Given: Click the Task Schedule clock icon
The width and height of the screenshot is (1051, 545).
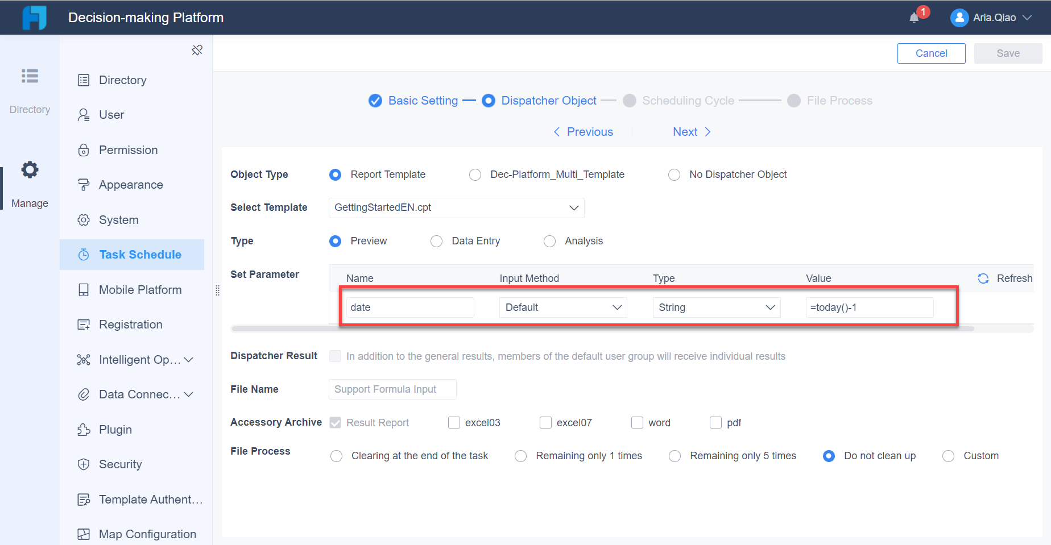Looking at the screenshot, I should [x=84, y=254].
